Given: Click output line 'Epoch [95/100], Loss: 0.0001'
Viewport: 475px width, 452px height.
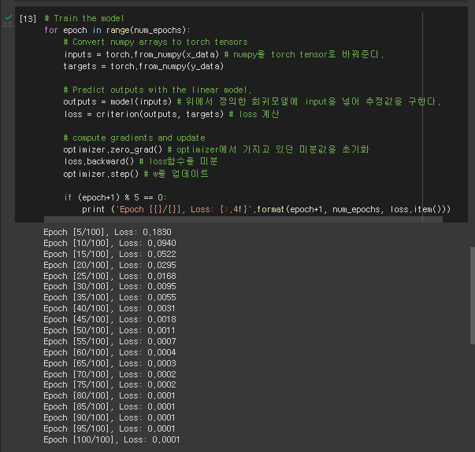Looking at the screenshot, I should [109, 428].
